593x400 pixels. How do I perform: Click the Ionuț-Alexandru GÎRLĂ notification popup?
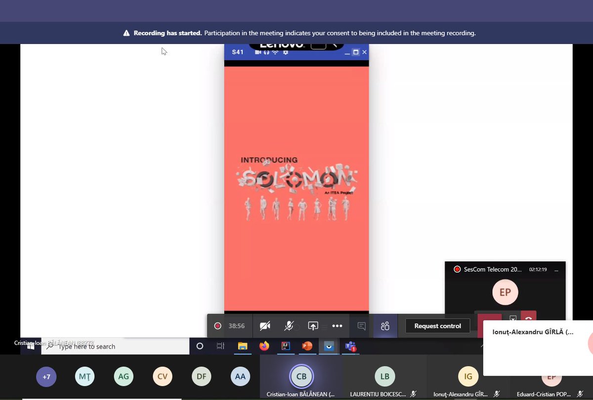tap(538, 348)
